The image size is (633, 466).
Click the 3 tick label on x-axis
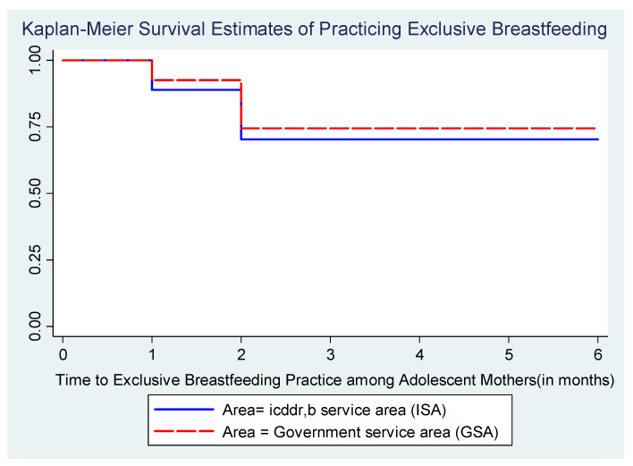(x=331, y=354)
